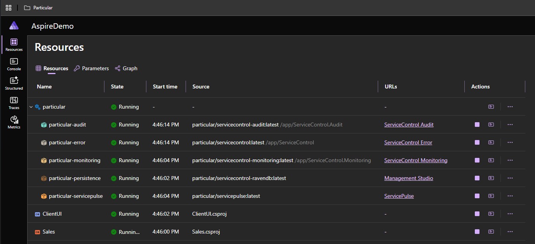This screenshot has width=535, height=244.
Task: Click the Aspire logo icon
Action: tap(14, 26)
